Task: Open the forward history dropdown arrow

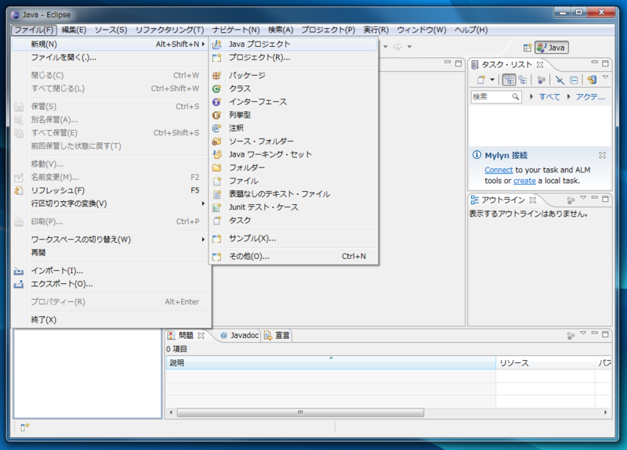Action: [x=409, y=47]
